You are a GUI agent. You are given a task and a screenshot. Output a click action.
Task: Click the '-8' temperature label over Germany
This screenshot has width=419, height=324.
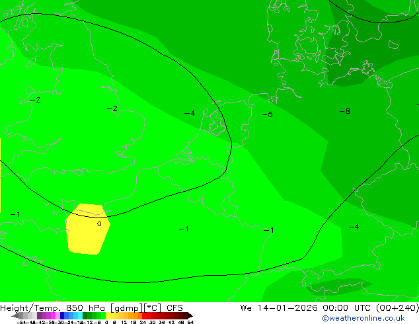click(345, 111)
